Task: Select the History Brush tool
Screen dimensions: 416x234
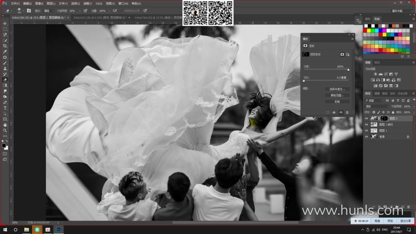Action: point(5,74)
